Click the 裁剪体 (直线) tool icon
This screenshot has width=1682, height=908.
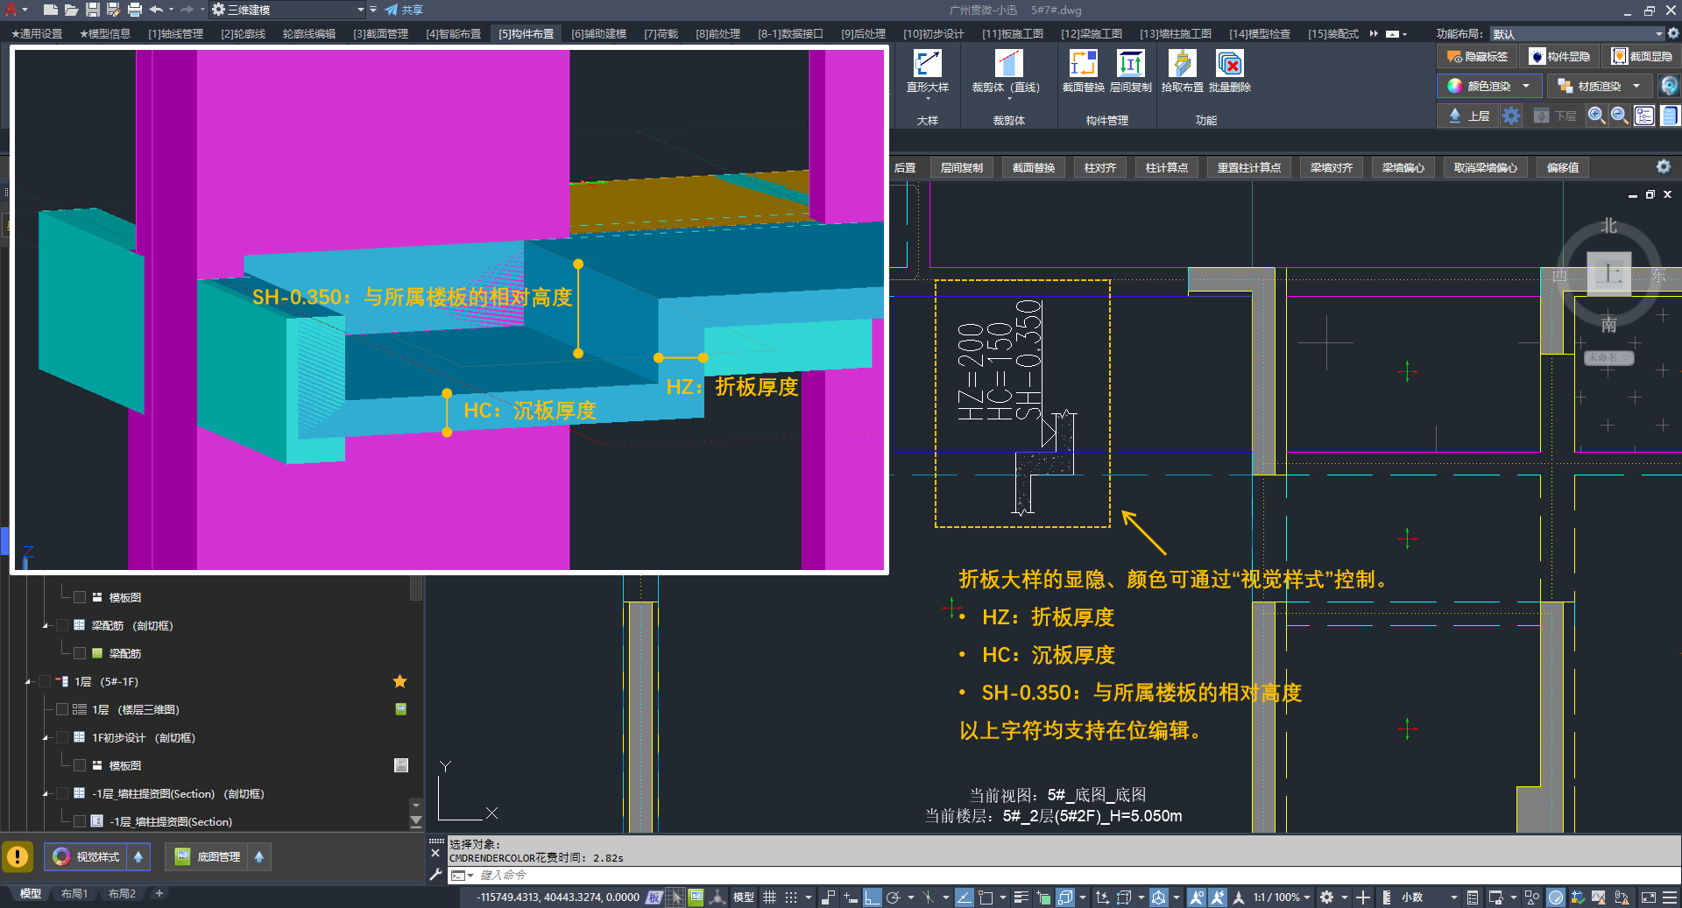[x=1008, y=64]
